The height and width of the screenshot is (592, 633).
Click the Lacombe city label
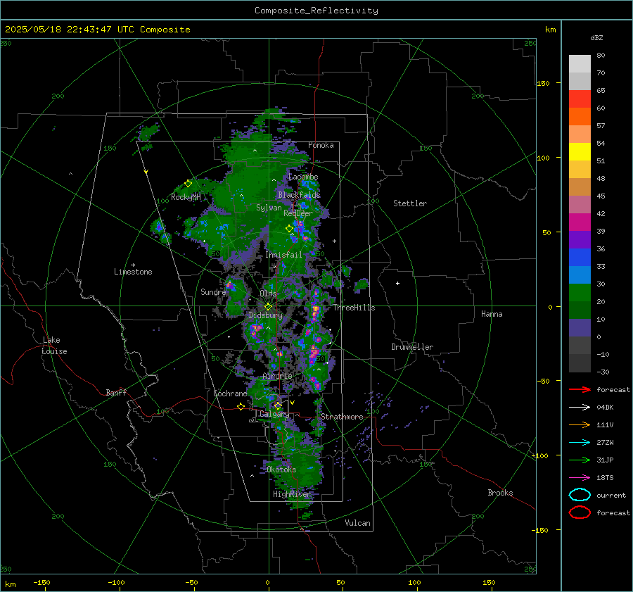303,177
